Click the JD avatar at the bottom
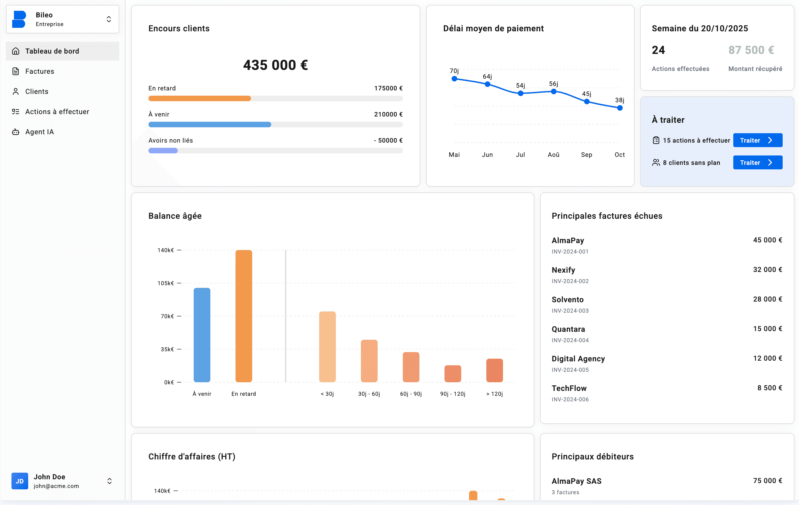Screen dimensions: 799x505 [19, 481]
